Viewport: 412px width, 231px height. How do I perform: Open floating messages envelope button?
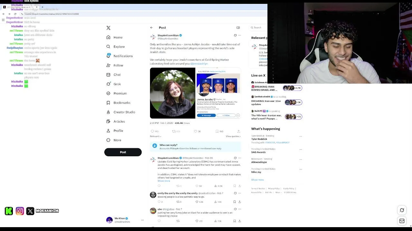point(402,221)
